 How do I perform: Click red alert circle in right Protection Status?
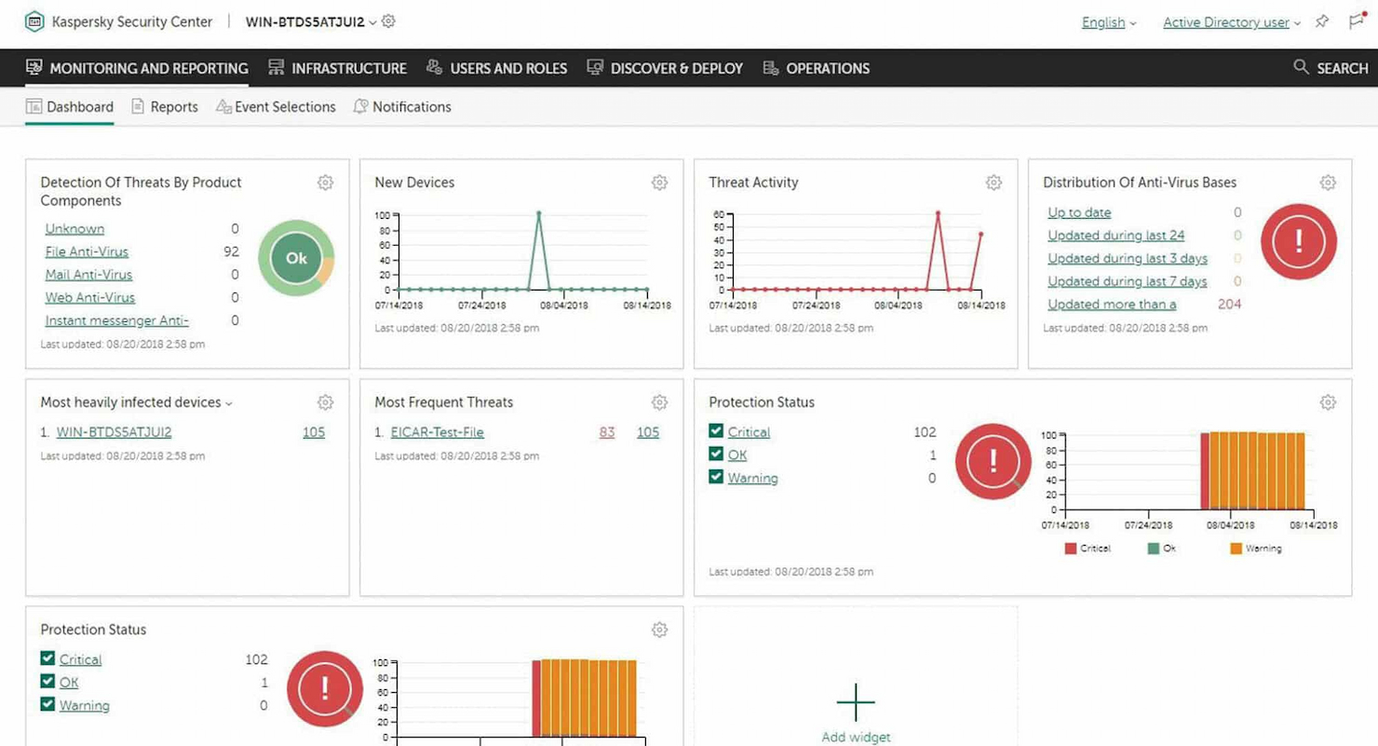pos(993,462)
